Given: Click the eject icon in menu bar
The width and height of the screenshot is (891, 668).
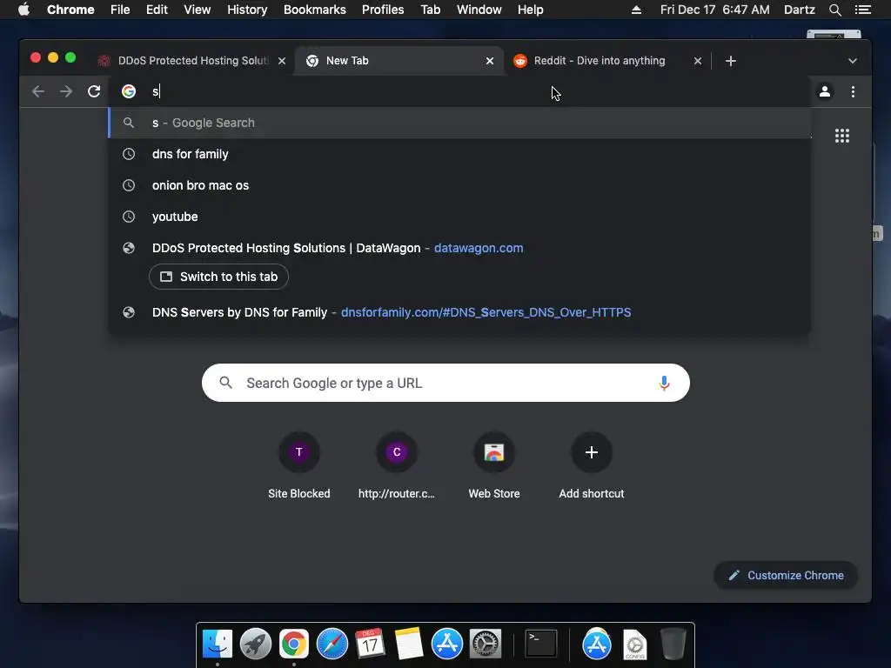Looking at the screenshot, I should tap(636, 10).
